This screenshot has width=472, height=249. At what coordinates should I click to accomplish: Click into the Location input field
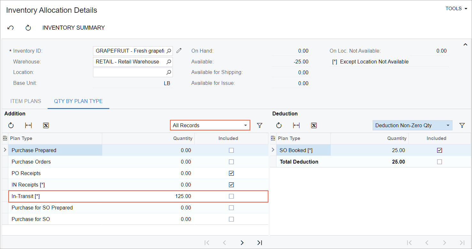coord(129,72)
